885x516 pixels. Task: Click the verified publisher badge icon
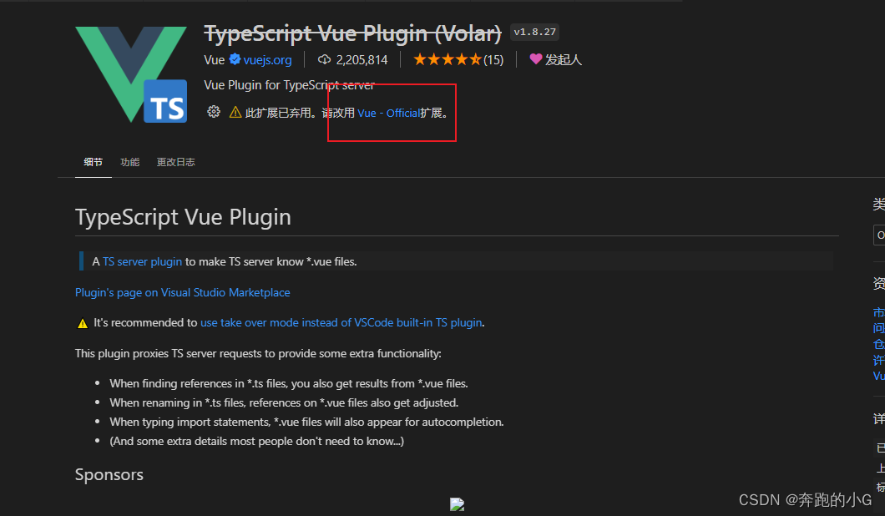(235, 59)
